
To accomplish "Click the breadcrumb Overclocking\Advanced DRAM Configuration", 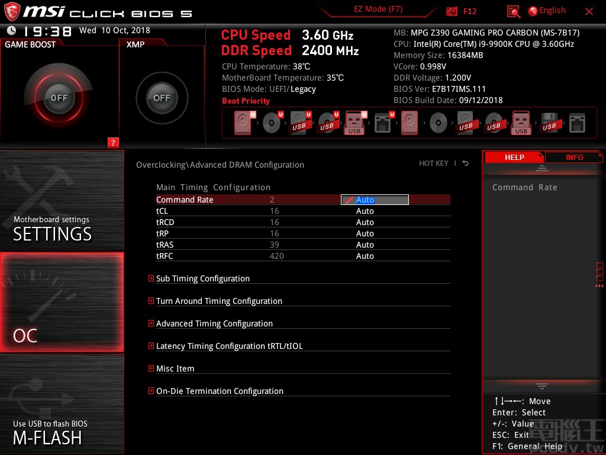I will [220, 165].
